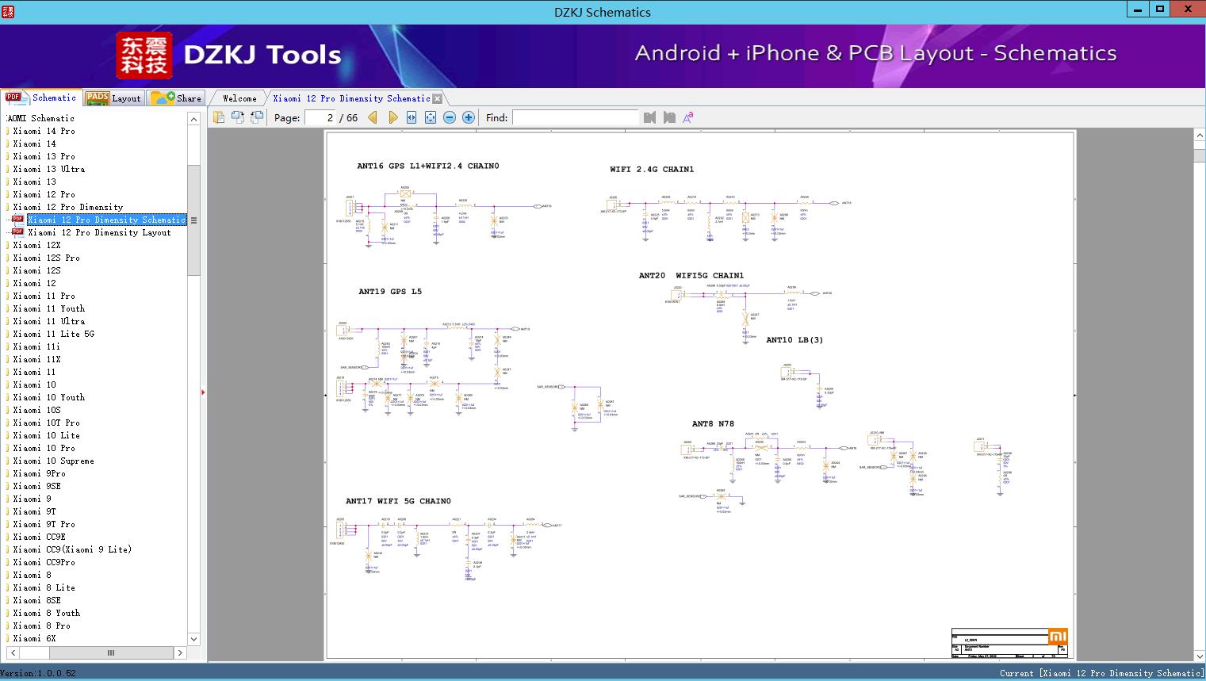
Task: Go to the next page arrow
Action: (392, 117)
